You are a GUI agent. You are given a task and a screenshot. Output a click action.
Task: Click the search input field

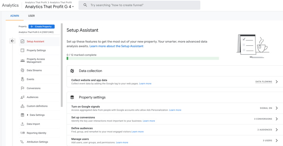coord(139,5)
